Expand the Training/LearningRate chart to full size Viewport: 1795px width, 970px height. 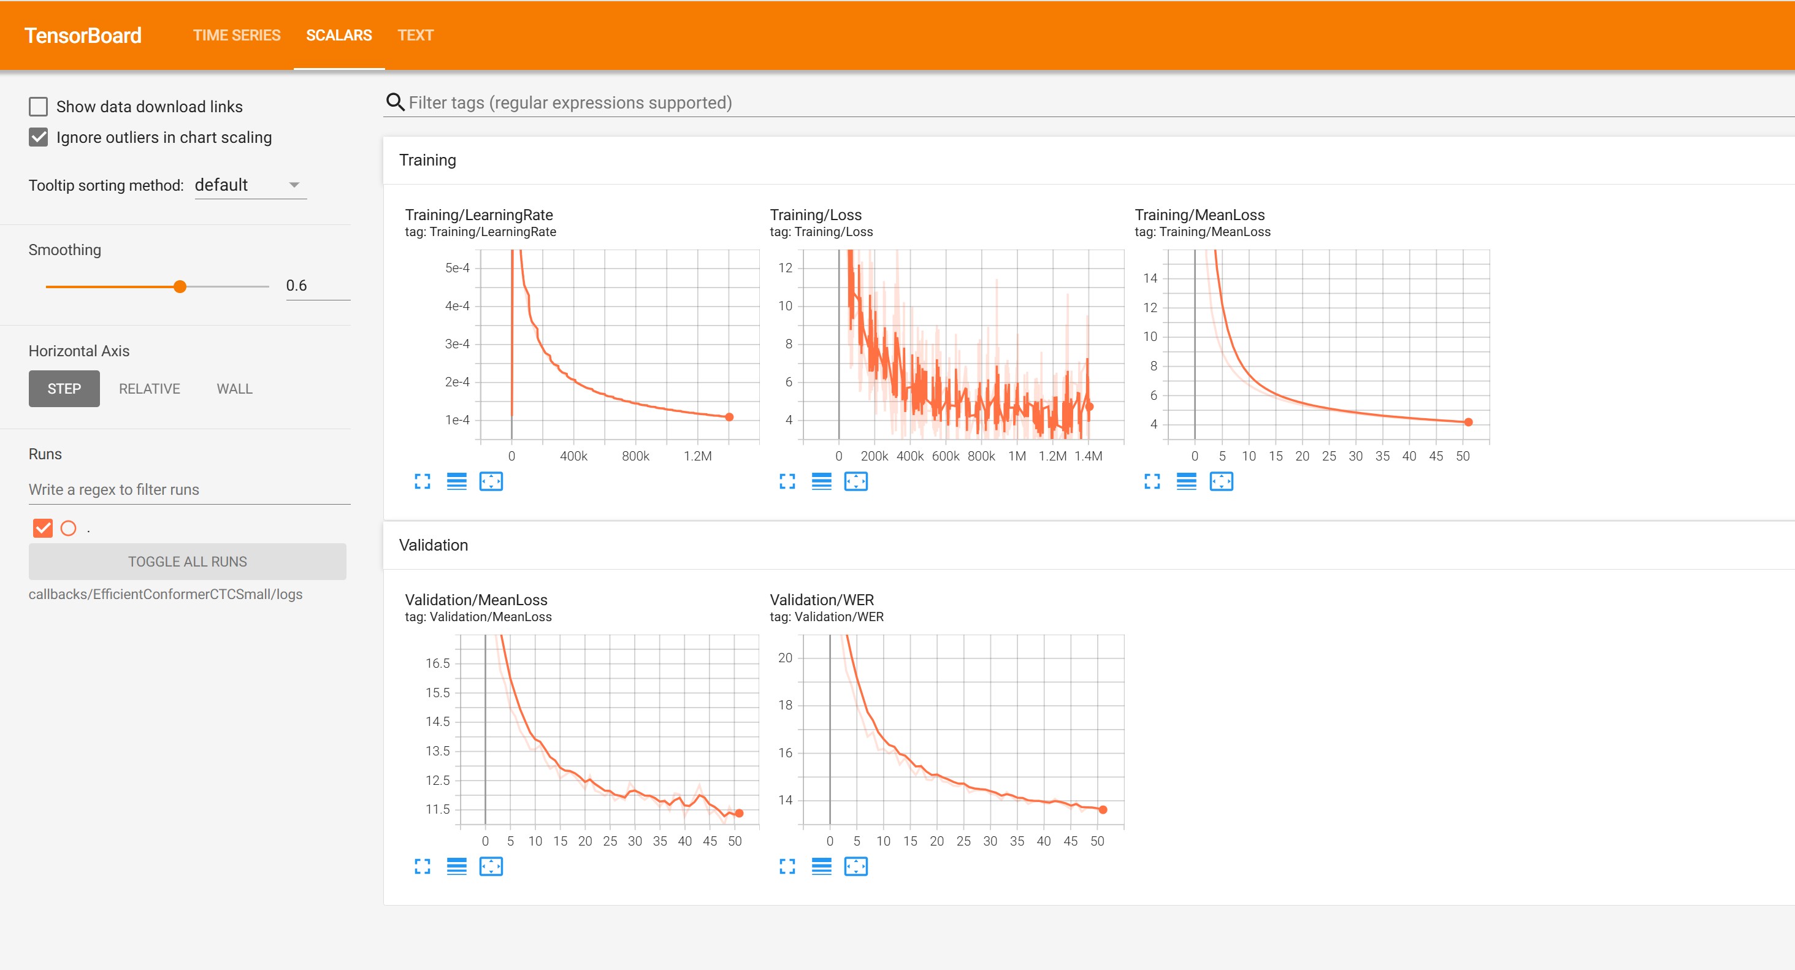click(x=423, y=481)
